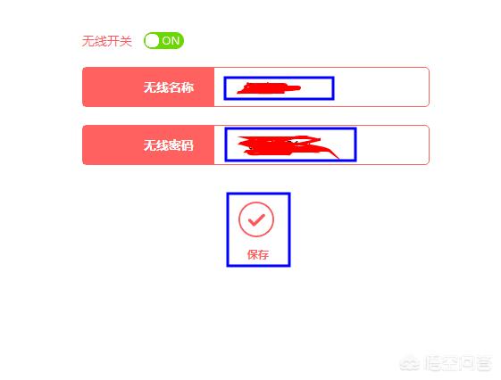Image resolution: width=501 pixels, height=380 pixels.
Task: Click the redacted wireless name text
Action: 269,88
